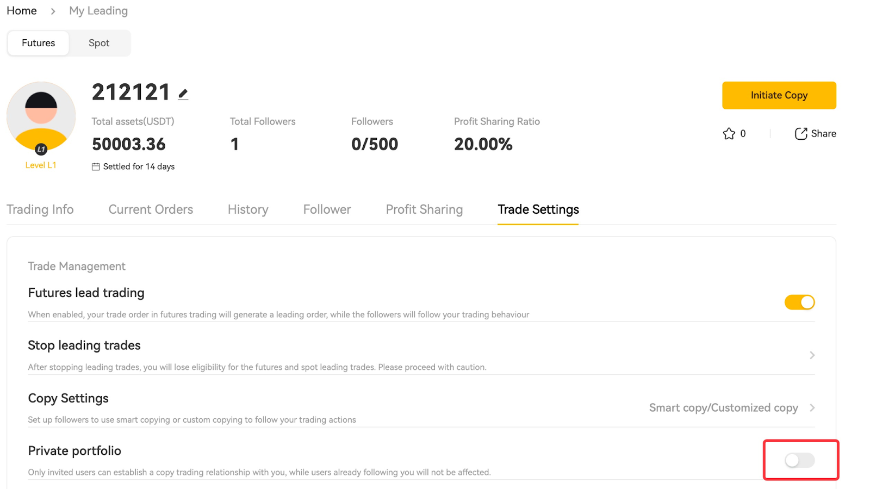Open the Trading Info tab

[x=40, y=209]
